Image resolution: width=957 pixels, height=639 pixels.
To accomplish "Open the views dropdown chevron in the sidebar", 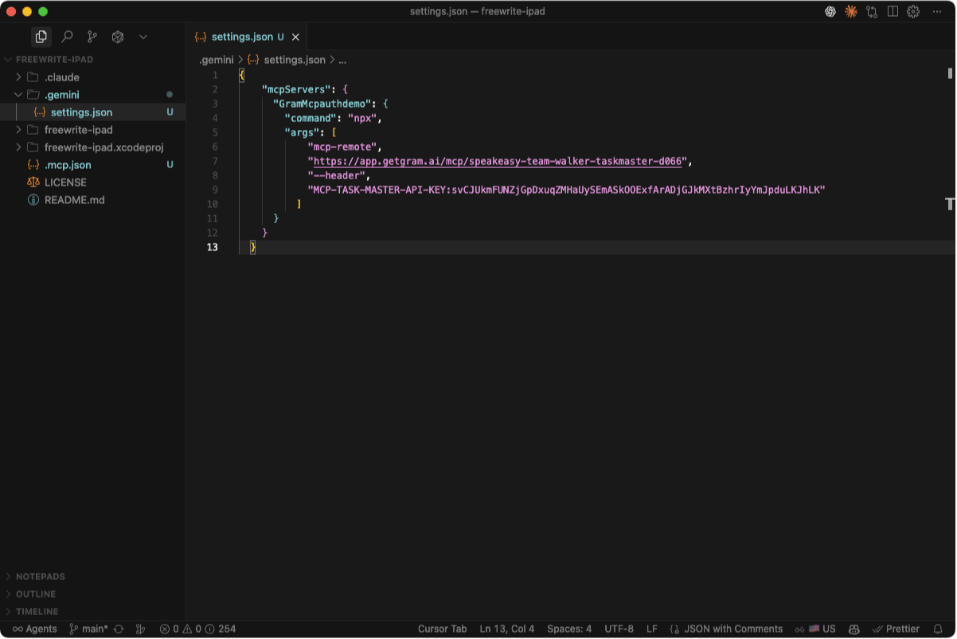I will pos(143,36).
